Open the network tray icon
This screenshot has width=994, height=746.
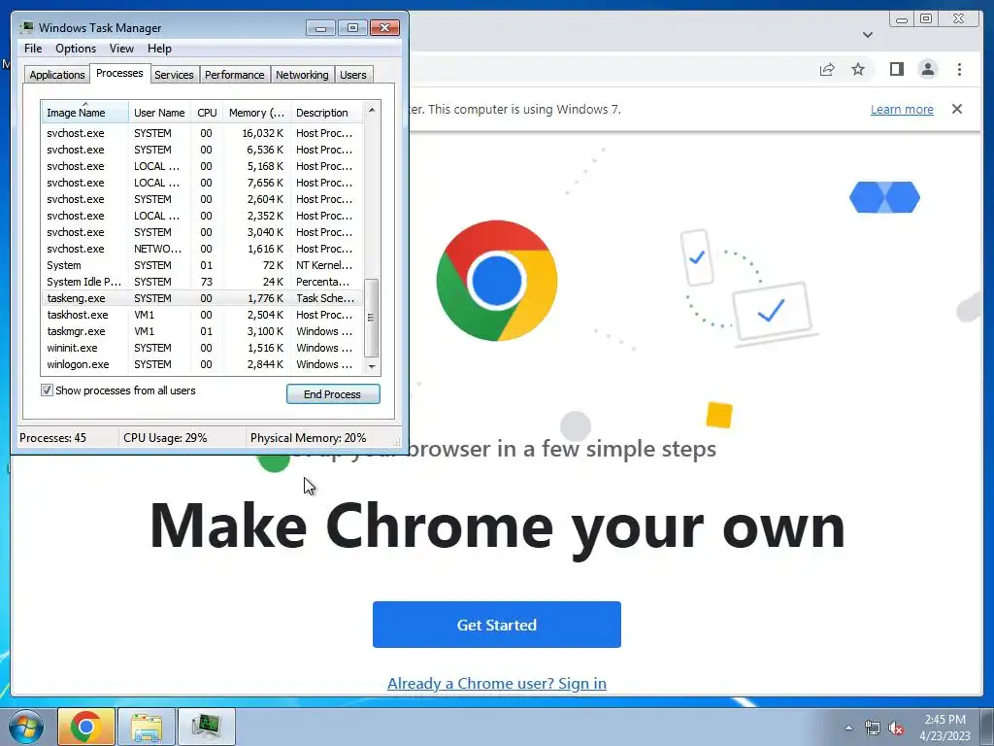tap(873, 729)
